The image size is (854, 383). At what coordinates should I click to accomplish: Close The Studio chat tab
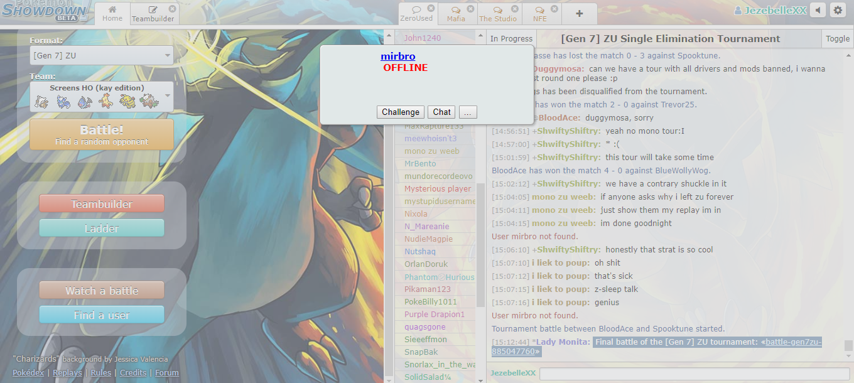(x=515, y=9)
